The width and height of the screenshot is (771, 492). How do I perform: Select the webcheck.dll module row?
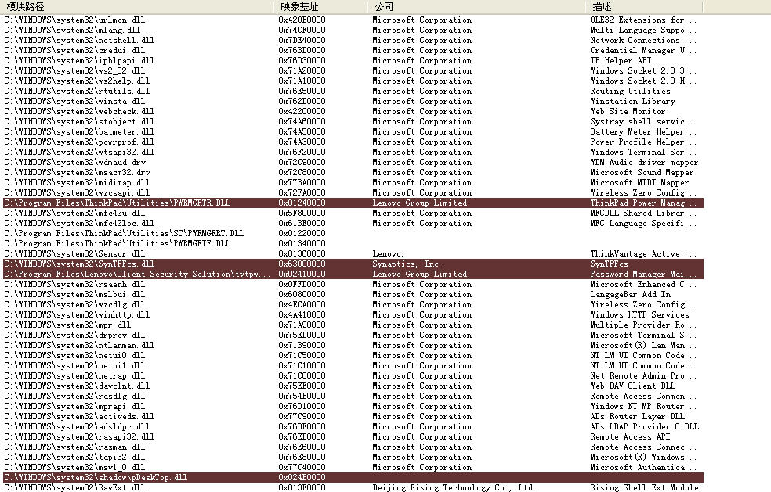point(353,111)
